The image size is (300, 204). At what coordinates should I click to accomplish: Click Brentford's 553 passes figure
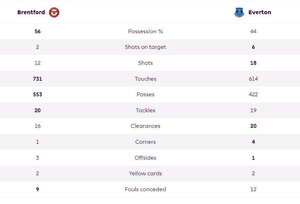coord(37,94)
